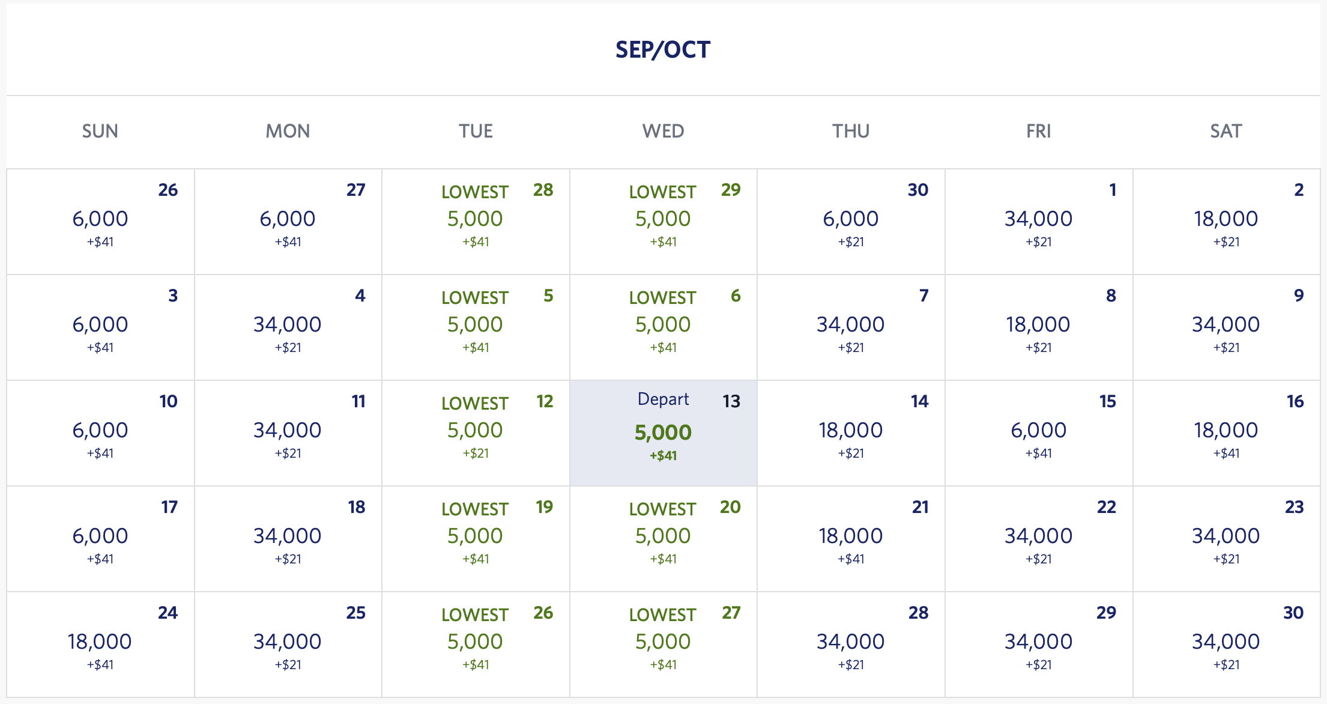Screen dimensions: 1327x704
Task: Select October 19 lowest fare cell
Action: (x=475, y=538)
